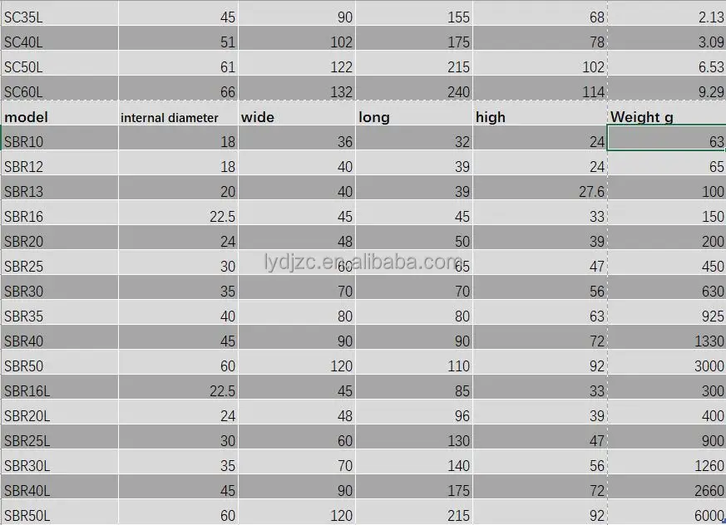Screen dimensions: 726x525
Task: Click the SBR20 model name cell
Action: pos(58,242)
